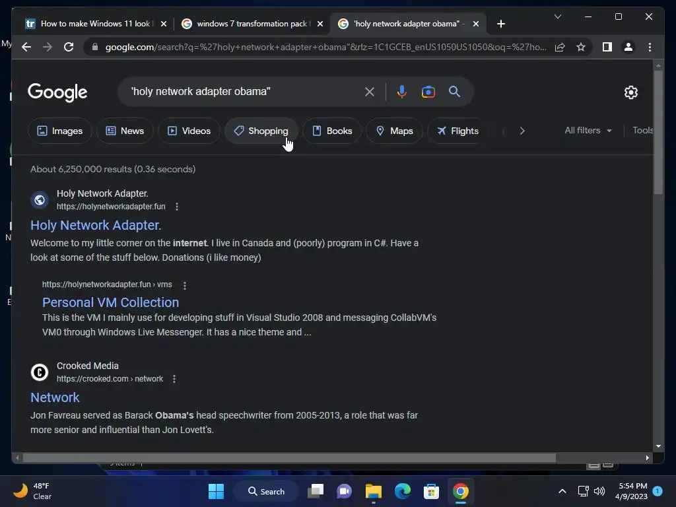The width and height of the screenshot is (676, 507).
Task: Open the Crooked Media 'Network' link
Action: 55,397
